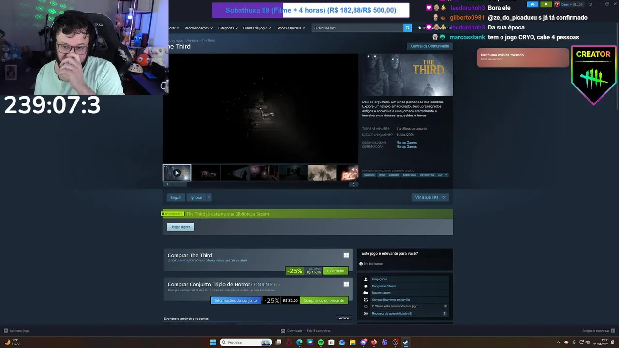This screenshot has width=619, height=348.
Task: Click the 3D tag
Action: coord(440,175)
